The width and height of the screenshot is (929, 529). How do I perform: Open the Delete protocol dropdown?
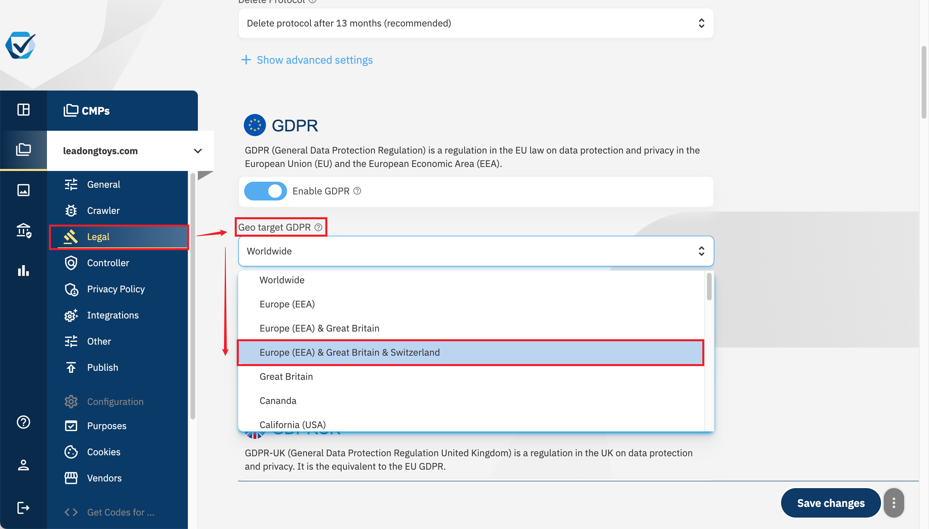coord(476,23)
